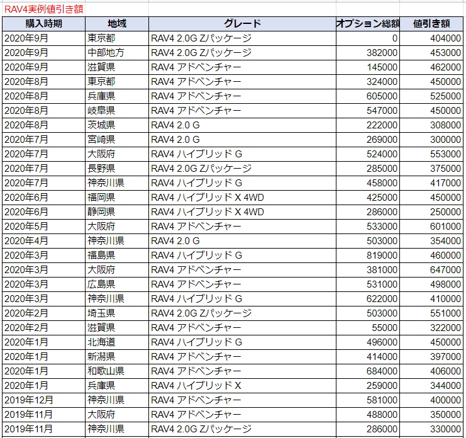Select discount value 647000
Screen dimensions: 466x438
coord(431,270)
